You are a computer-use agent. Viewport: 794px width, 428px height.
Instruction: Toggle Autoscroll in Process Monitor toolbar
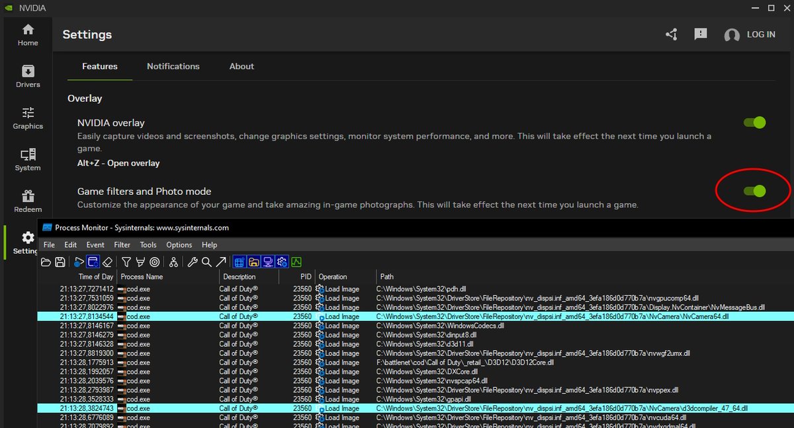pos(93,262)
